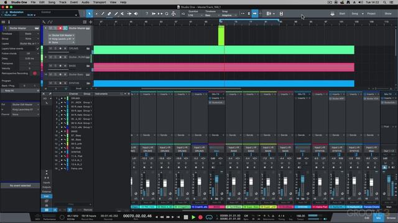Open the Transport menu
The height and width of the screenshot is (223, 398).
pos(99,2)
